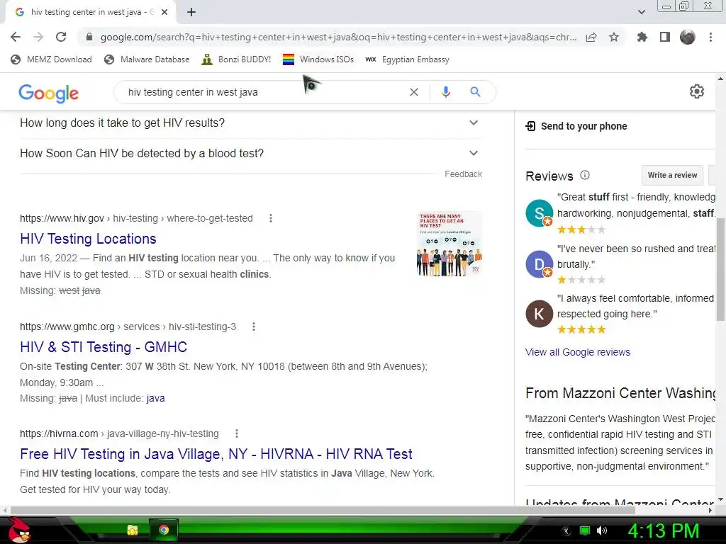726x544 pixels.
Task: Open MEMZ Download bookmark
Action: coord(51,59)
